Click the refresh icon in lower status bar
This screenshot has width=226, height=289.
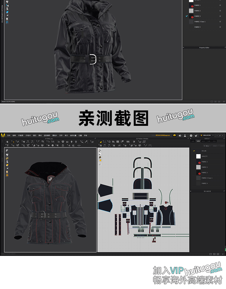(223, 254)
